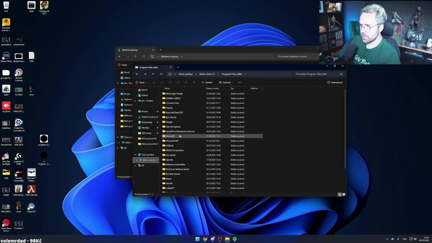Open the Nový (New) dropdown in front window

coord(141,82)
